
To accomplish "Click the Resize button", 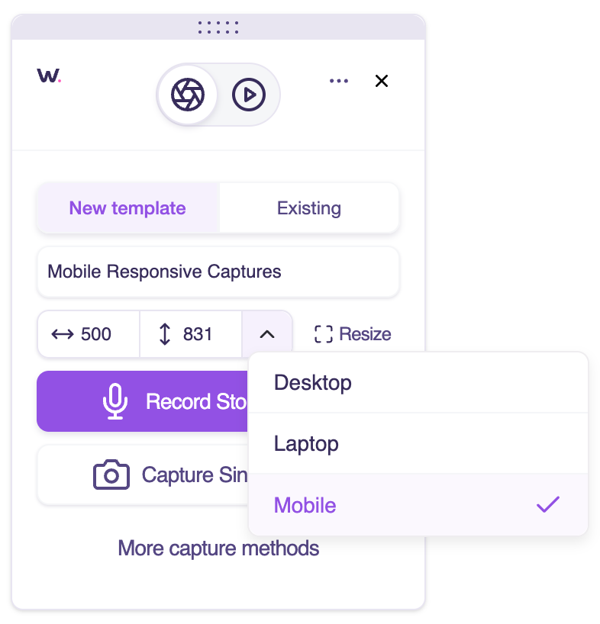I will pyautogui.click(x=353, y=334).
